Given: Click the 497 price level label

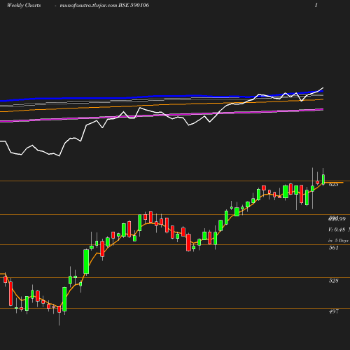Looking at the screenshot, I should tap(333, 311).
